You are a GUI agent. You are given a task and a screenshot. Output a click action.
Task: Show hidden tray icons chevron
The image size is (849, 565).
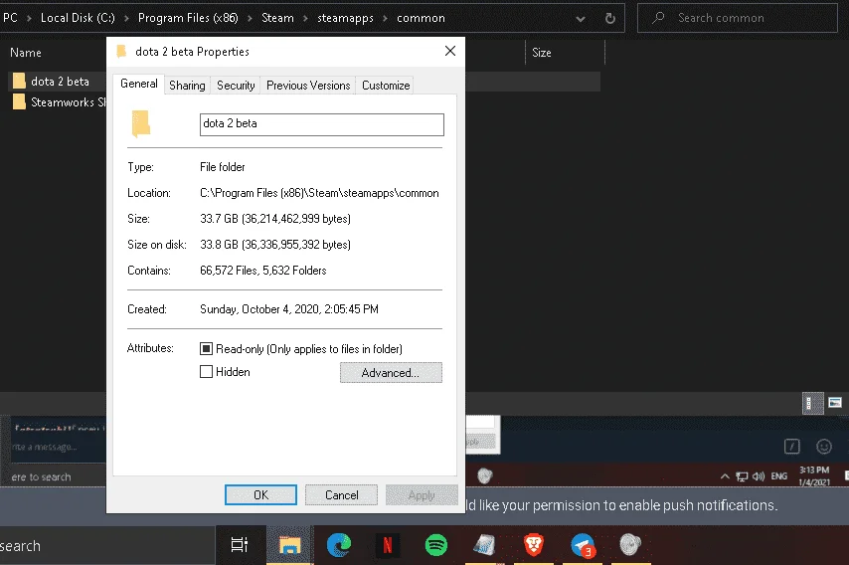pos(725,476)
